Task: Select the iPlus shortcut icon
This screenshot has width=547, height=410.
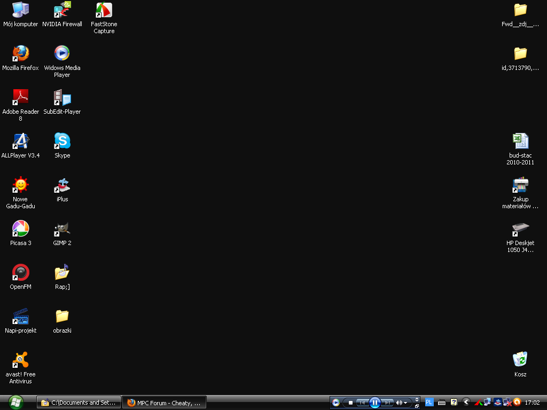Action: [62, 190]
